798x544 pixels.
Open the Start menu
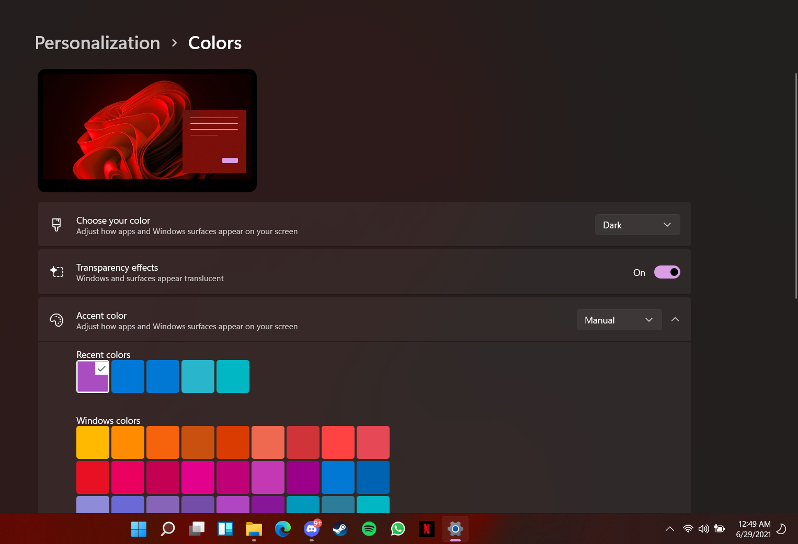coord(139,529)
